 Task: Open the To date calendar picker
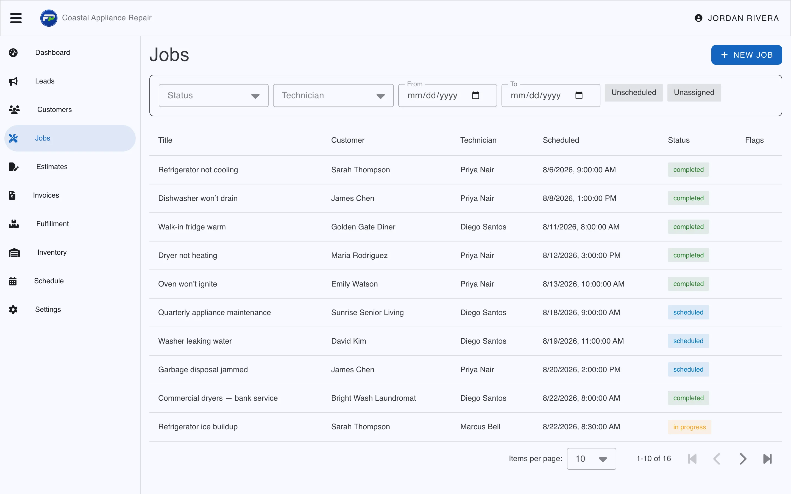(579, 96)
